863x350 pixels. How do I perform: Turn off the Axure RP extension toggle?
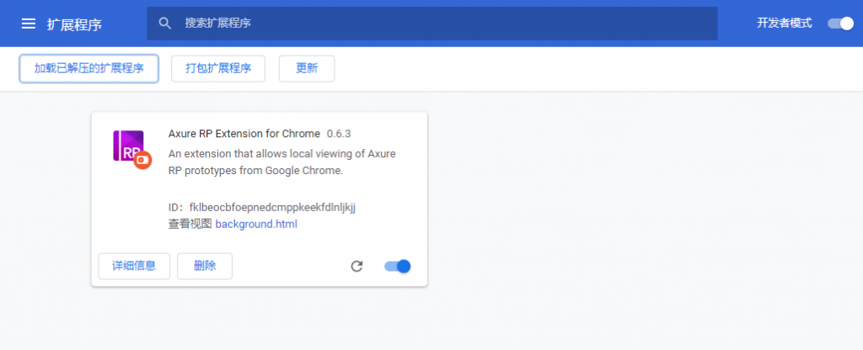coord(397,267)
